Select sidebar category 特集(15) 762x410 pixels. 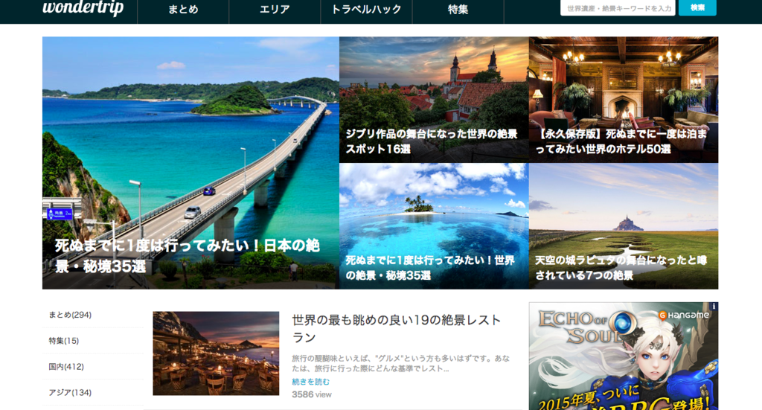click(x=64, y=341)
